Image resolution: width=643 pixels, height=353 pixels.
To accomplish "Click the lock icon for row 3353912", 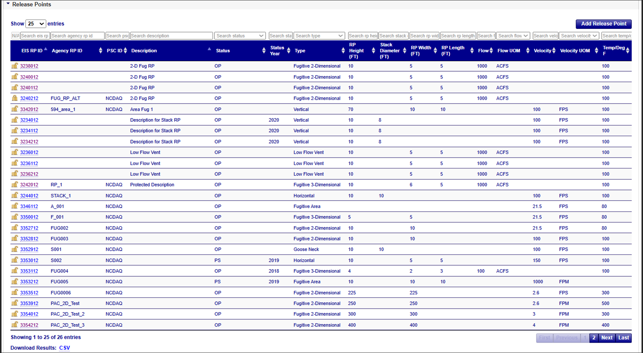I will [x=14, y=303].
